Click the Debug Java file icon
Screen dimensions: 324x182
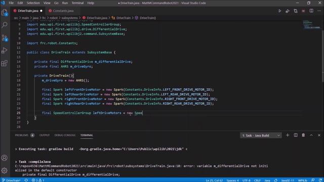point(288,11)
